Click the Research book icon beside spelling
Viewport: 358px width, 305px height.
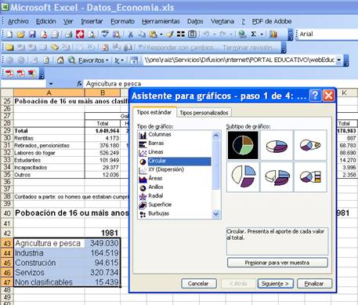coord(116,34)
